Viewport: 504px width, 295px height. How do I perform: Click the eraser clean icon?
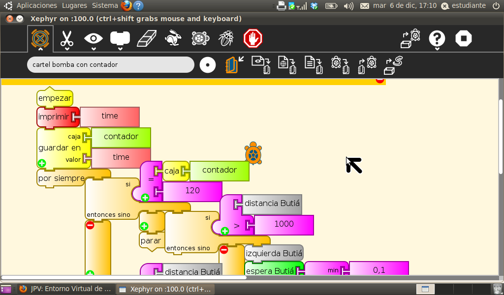[x=147, y=38]
